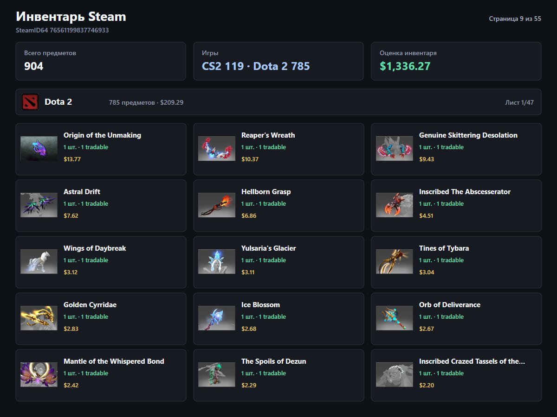This screenshot has height=417, width=557.
Task: Select the $6.86 price value
Action: coord(249,215)
